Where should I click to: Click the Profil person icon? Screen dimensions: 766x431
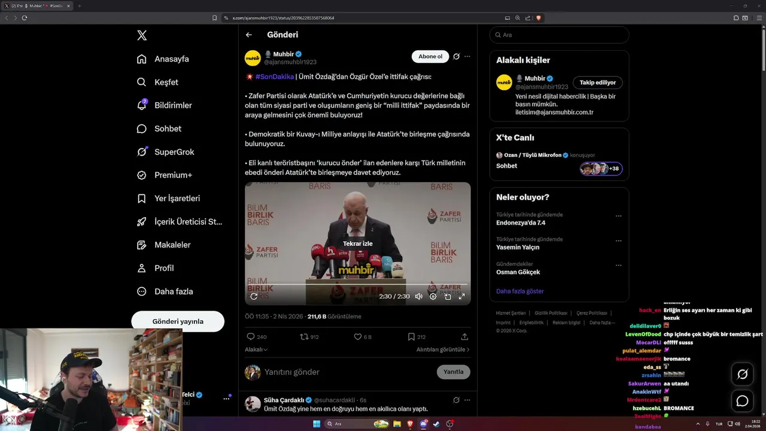[142, 268]
